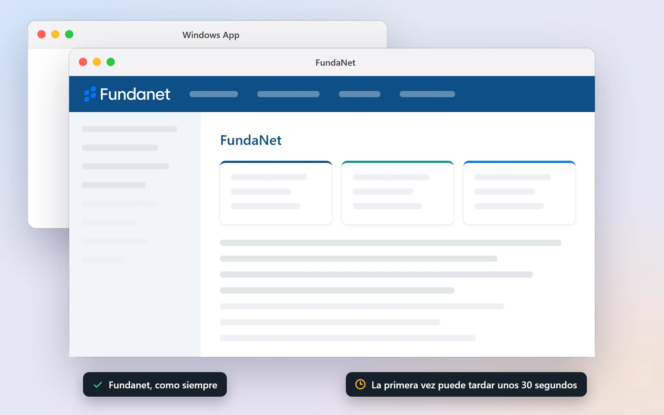Select the fourth placeholder item in navigation bar
Screen dimensions: 664x415
427,94
